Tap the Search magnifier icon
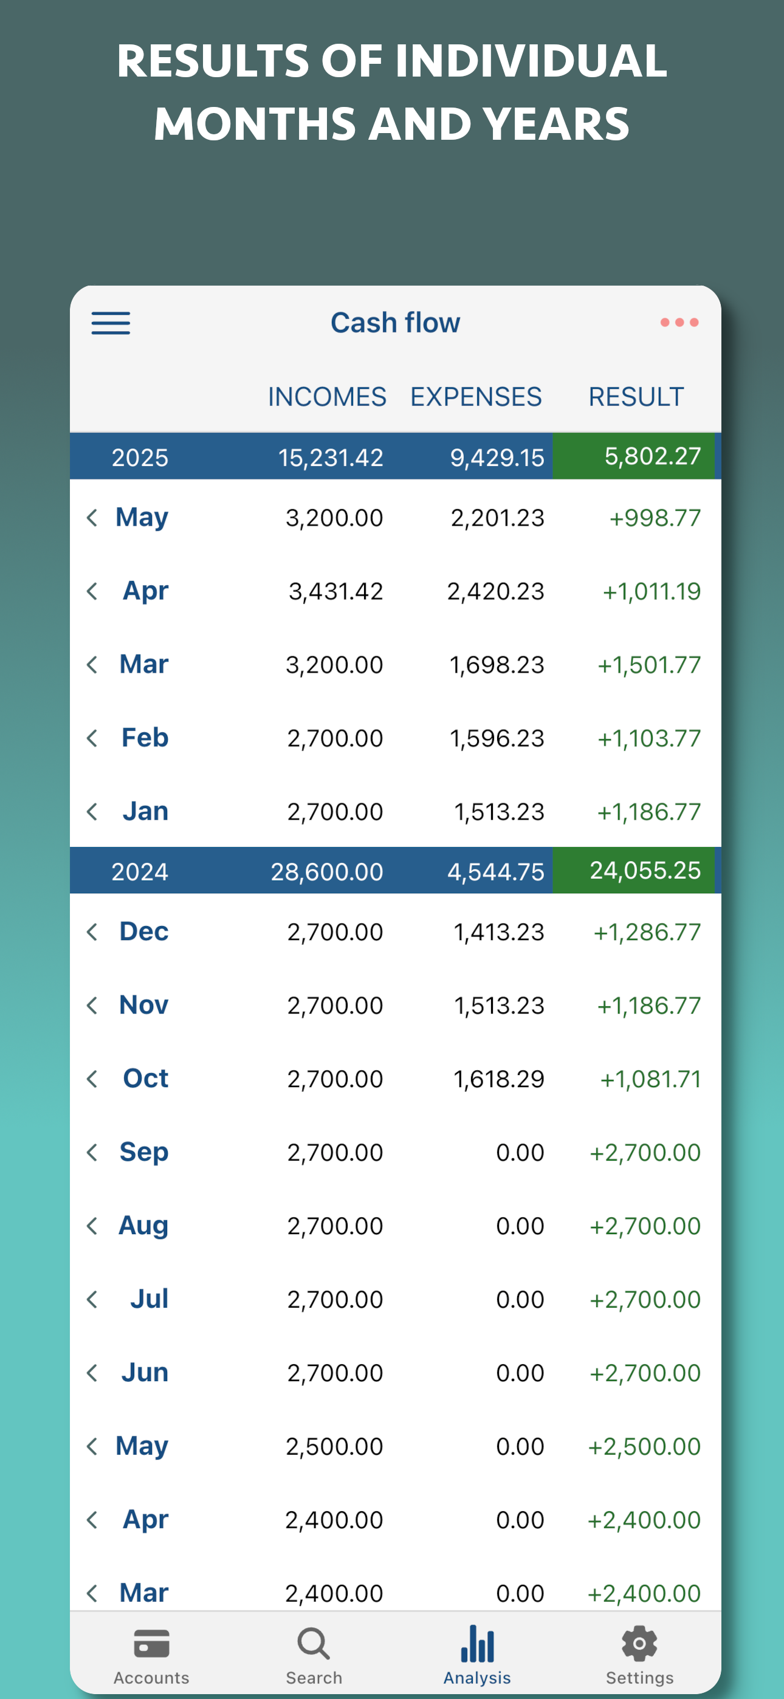Image resolution: width=784 pixels, height=1699 pixels. (314, 1644)
